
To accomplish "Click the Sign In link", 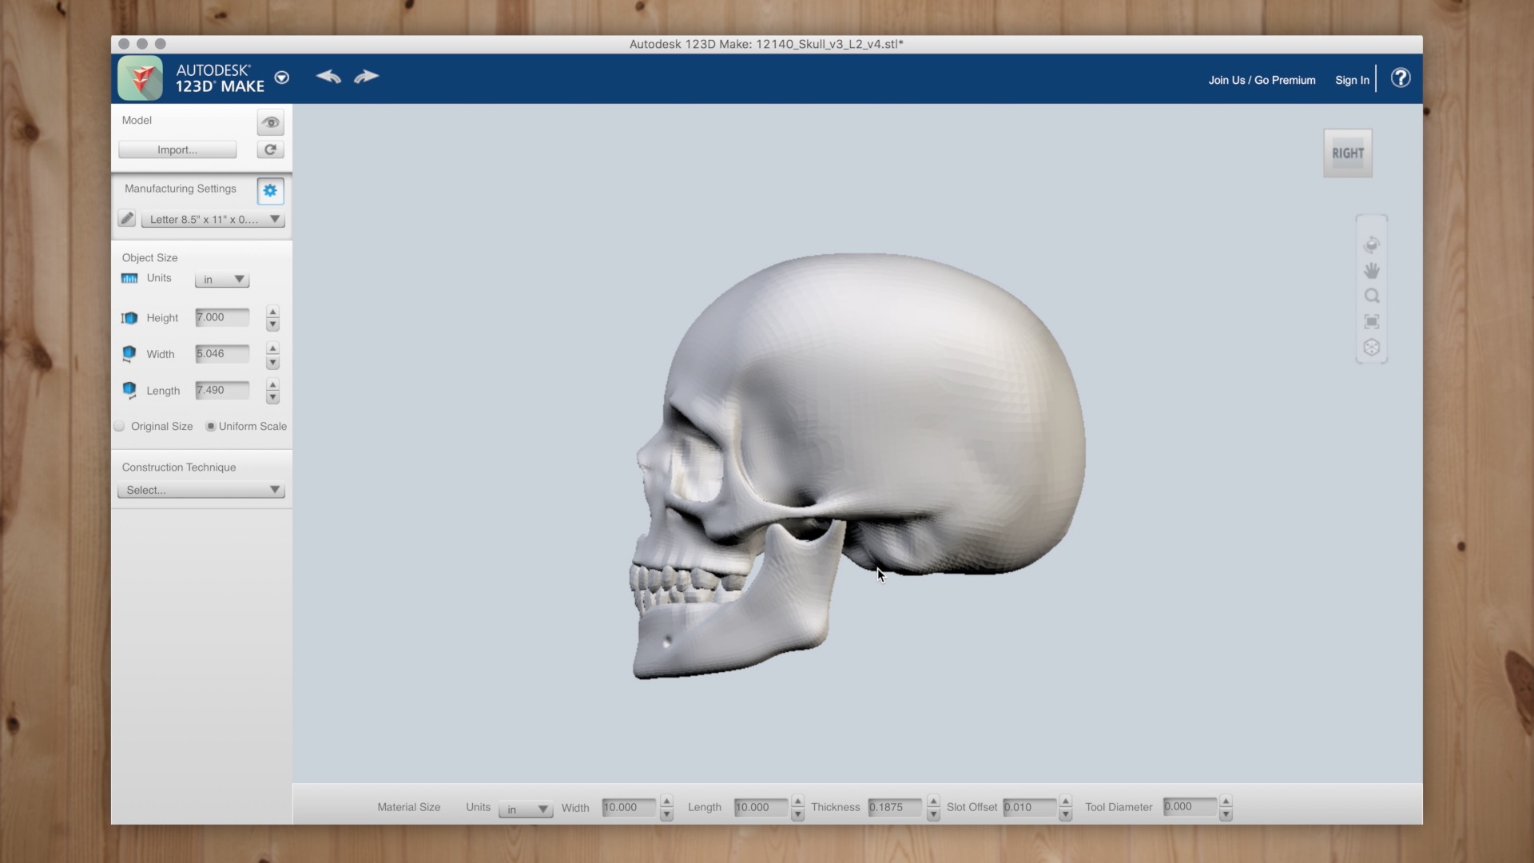I will tap(1352, 80).
